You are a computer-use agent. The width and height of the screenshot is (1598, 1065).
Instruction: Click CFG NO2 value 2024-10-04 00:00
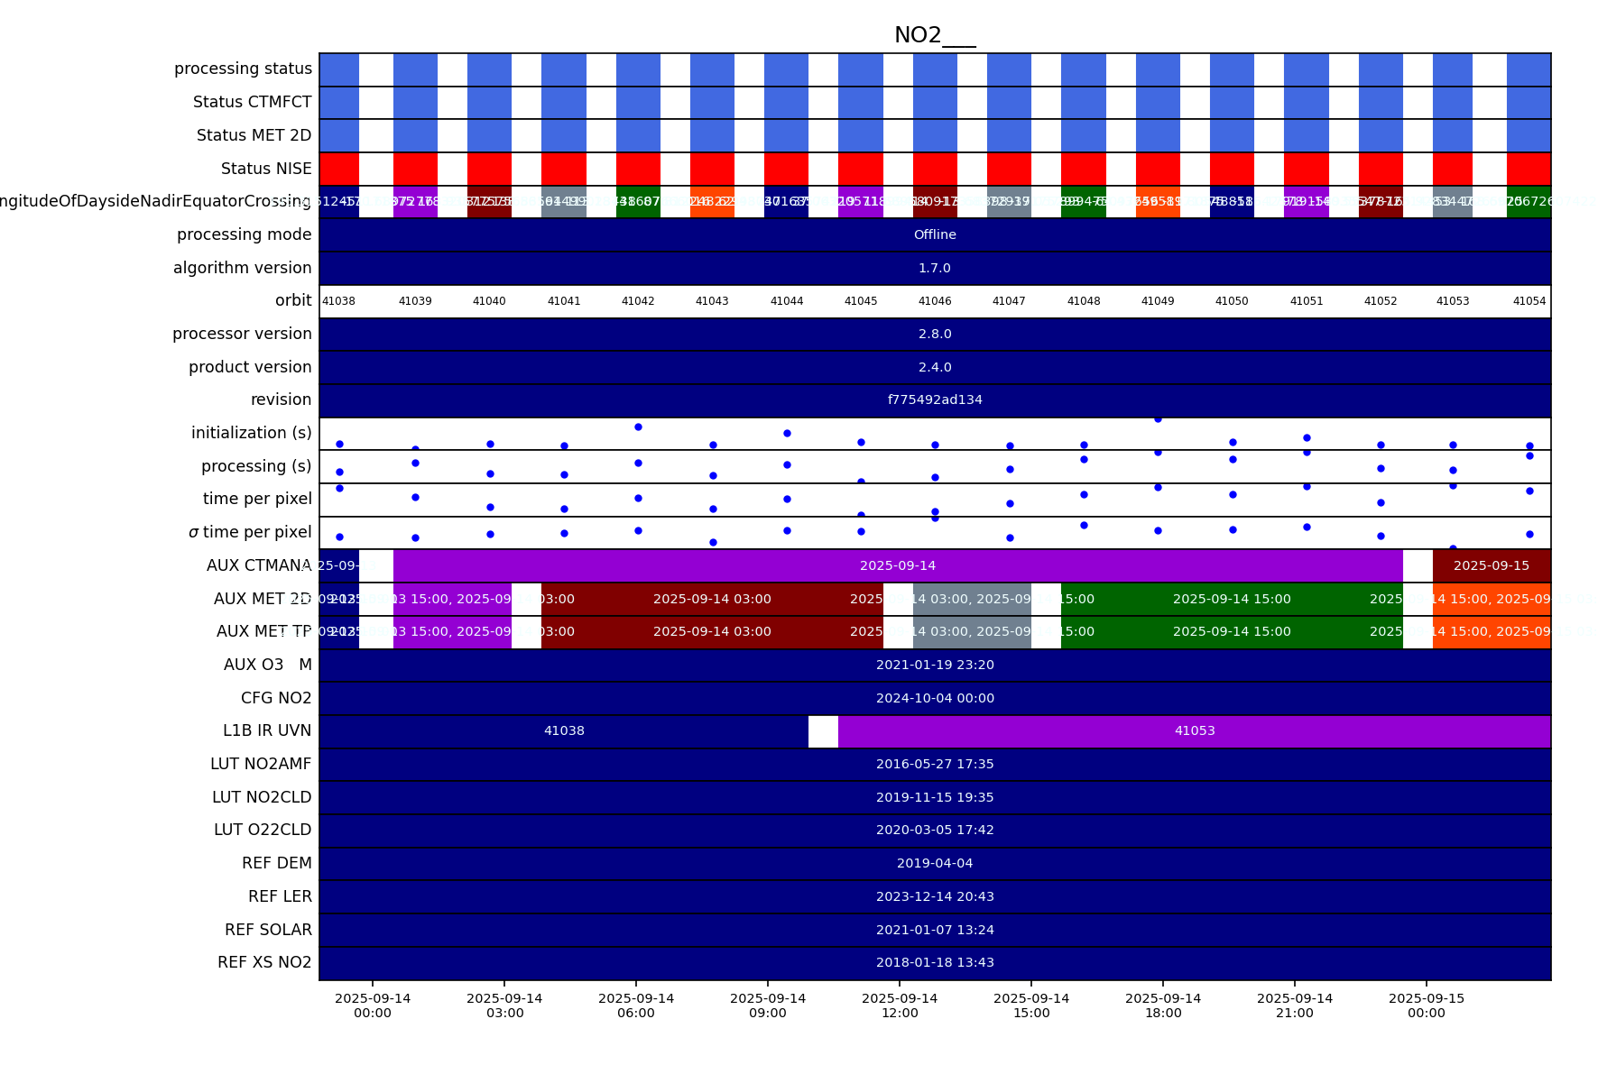[x=935, y=698]
